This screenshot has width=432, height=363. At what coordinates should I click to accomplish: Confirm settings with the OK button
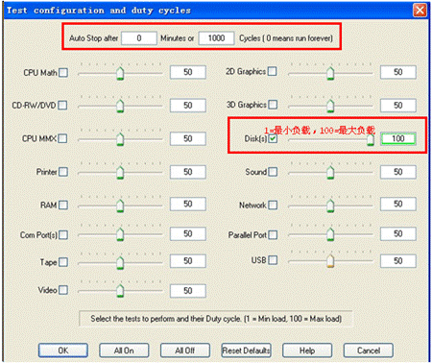click(x=63, y=351)
